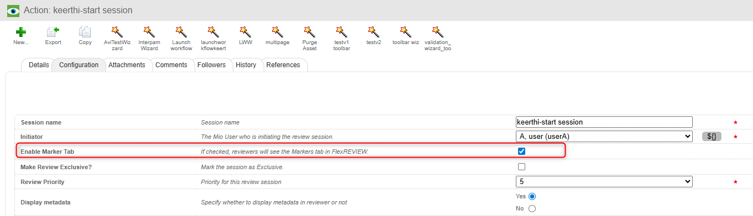Open the Followers tab
Viewport: 753px width, 216px height.
click(x=212, y=65)
